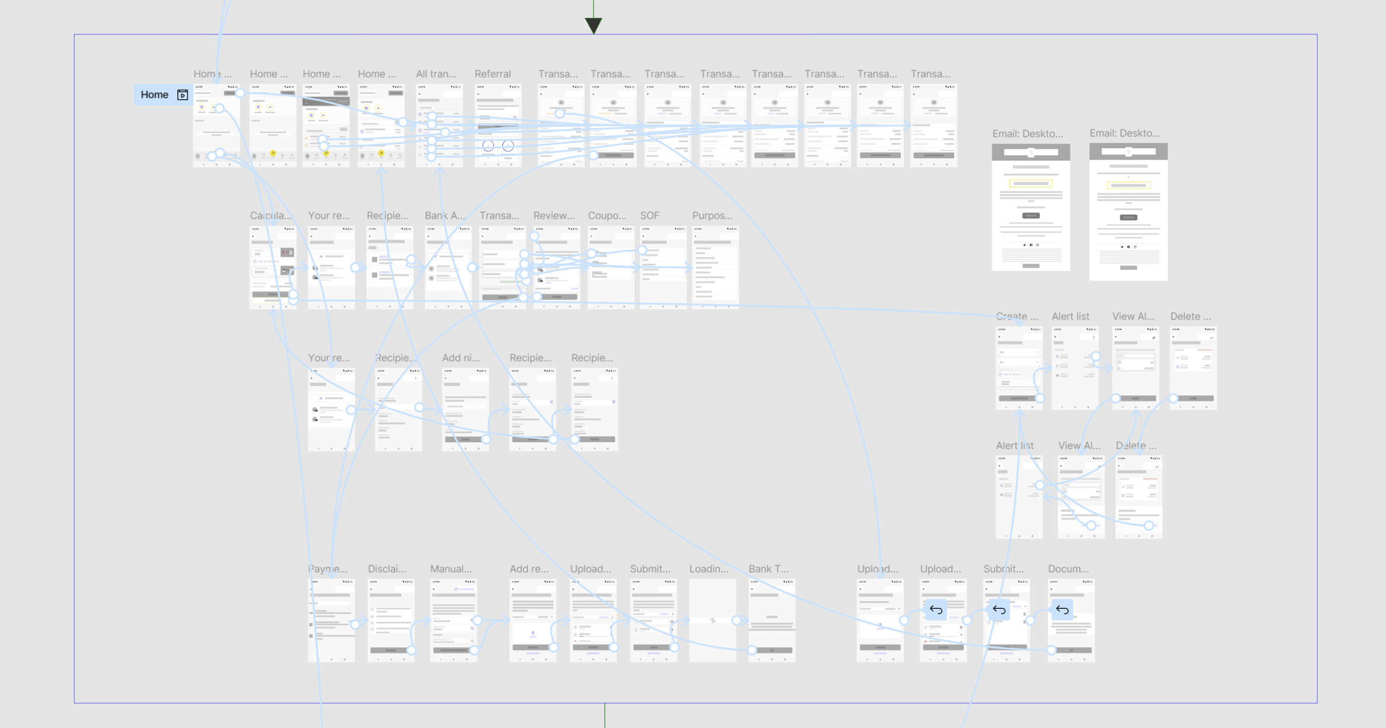This screenshot has width=1386, height=728.
Task: Select the Home flow starting point label
Action: pyautogui.click(x=154, y=95)
